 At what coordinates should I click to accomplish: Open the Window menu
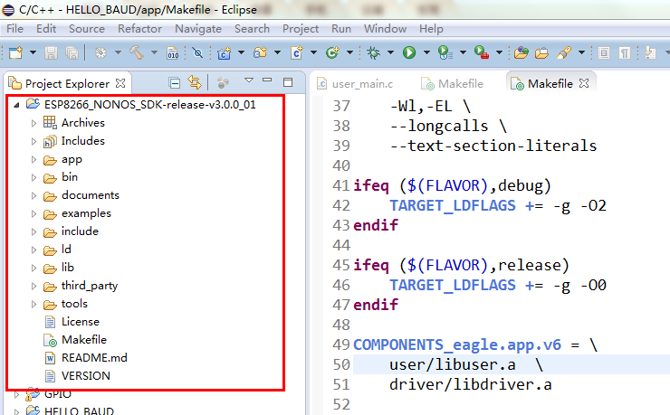385,29
